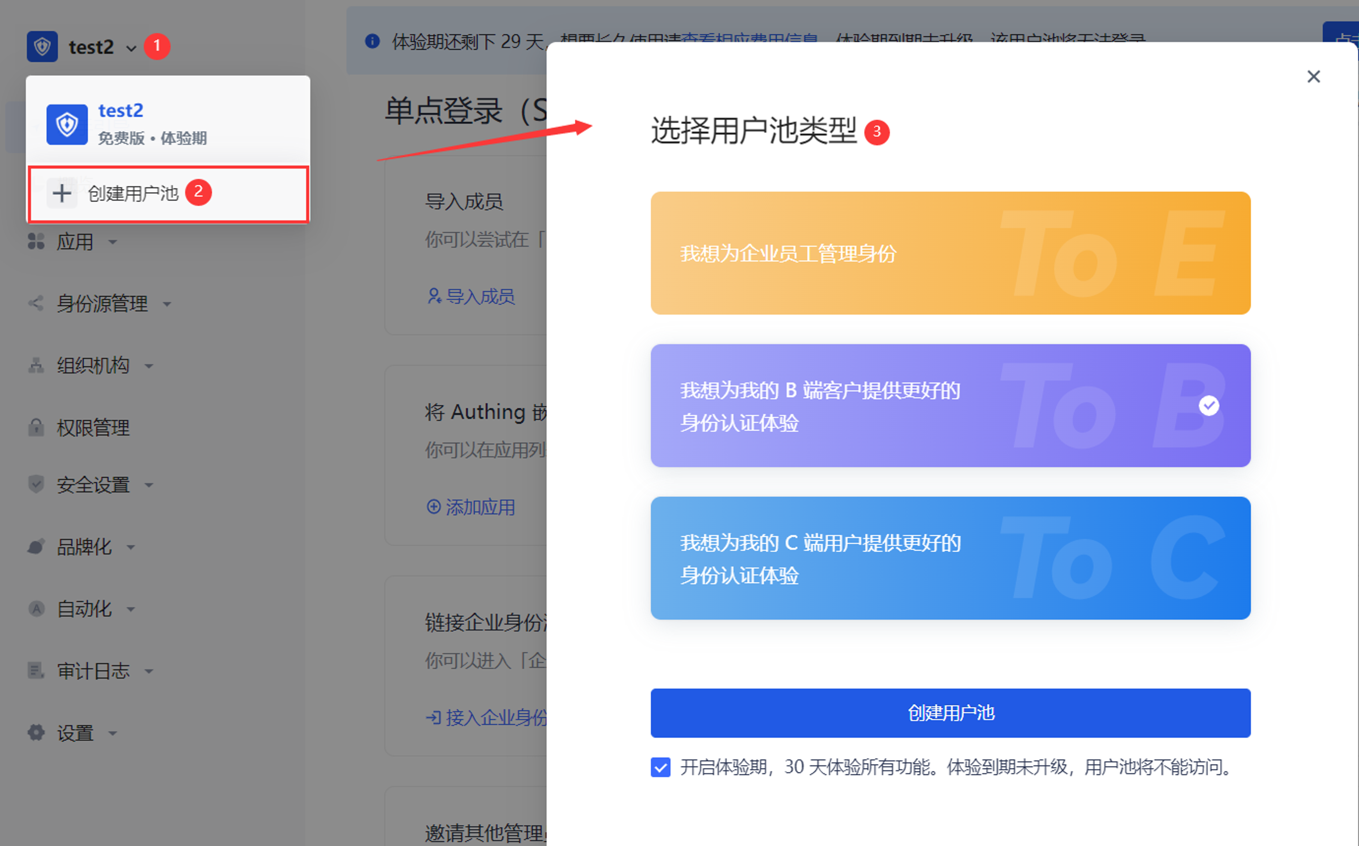Image resolution: width=1359 pixels, height=846 pixels.
Task: Select the To E enterprise employee pool card
Action: tap(950, 253)
